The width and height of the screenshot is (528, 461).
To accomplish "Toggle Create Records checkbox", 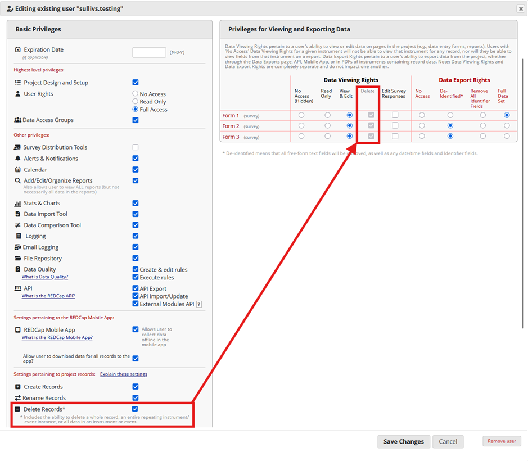I will [x=136, y=387].
